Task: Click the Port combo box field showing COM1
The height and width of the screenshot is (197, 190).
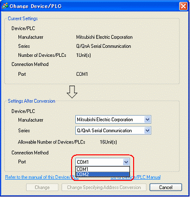Action: coord(102,162)
